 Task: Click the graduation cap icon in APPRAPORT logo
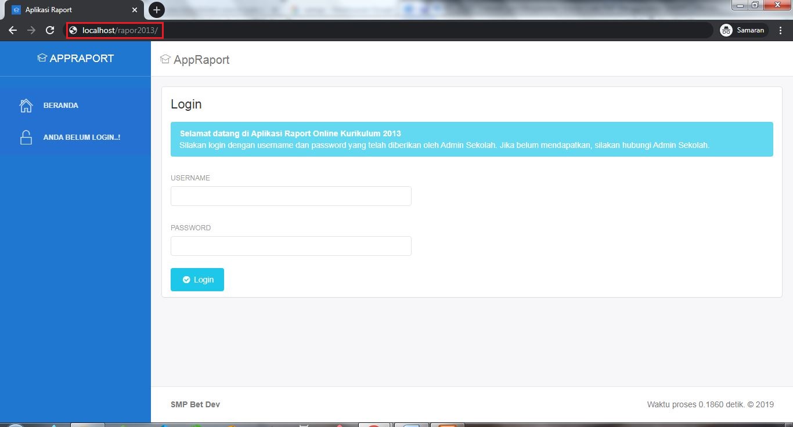coord(41,57)
